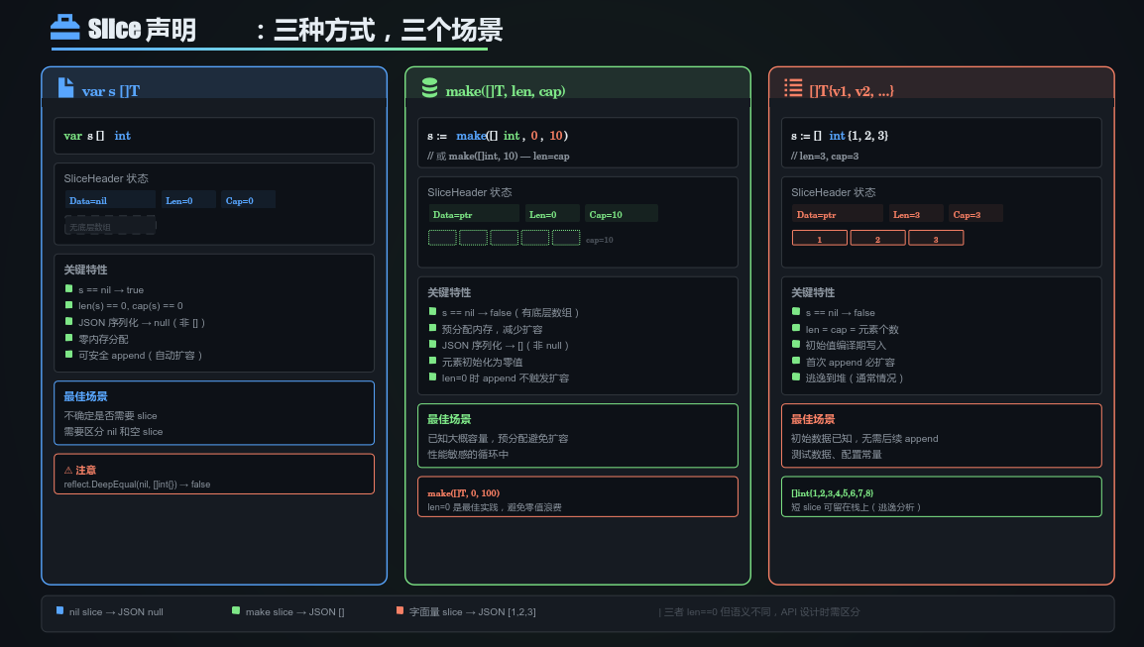
Task: Click the orange array cell containing 2
Action: [x=877, y=239]
